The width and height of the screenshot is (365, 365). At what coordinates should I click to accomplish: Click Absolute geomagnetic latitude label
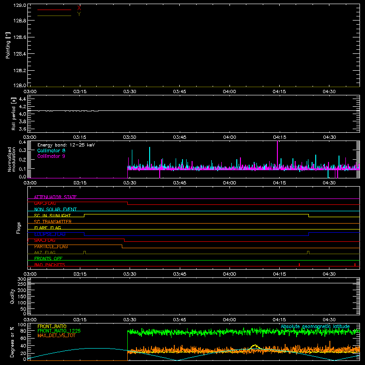(x=315, y=326)
